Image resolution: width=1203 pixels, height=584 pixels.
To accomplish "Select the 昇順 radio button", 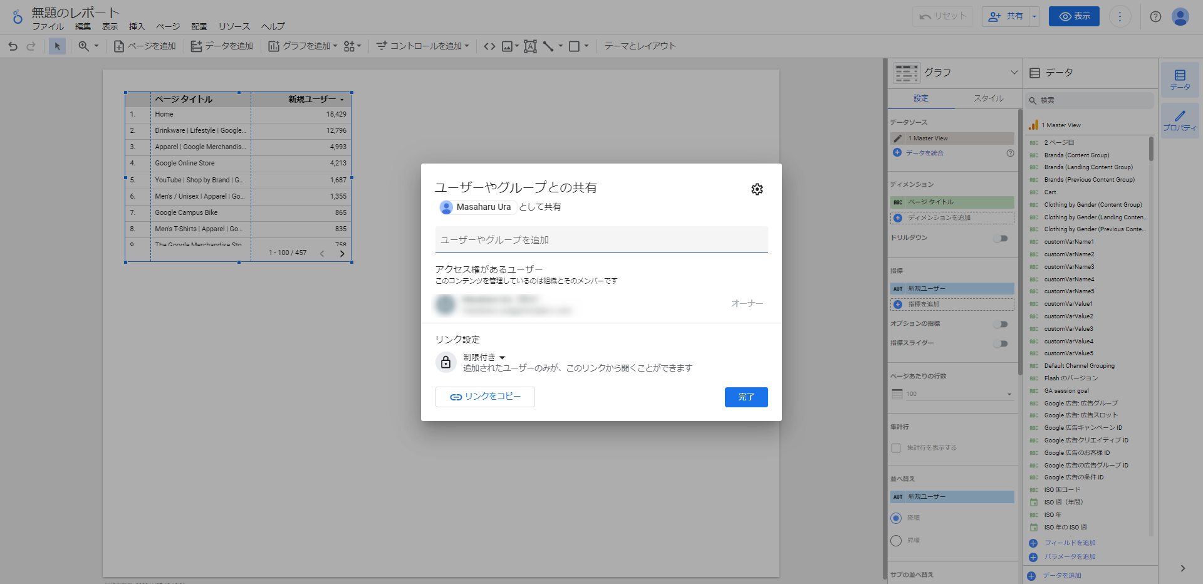I will (896, 540).
